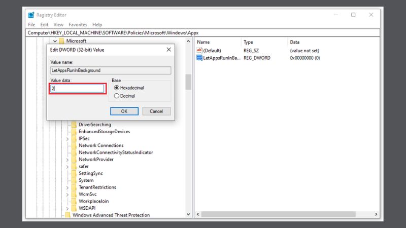Select the SettingSync key label
The image size is (406, 228).
(91, 173)
